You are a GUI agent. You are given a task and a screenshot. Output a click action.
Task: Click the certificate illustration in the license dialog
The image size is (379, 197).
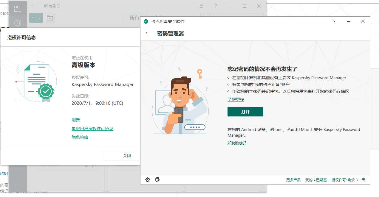click(x=36, y=82)
